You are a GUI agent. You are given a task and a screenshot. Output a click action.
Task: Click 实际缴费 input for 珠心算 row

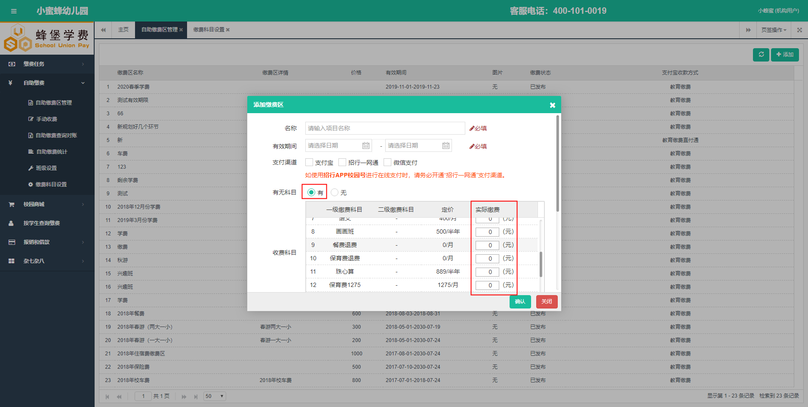coord(487,272)
